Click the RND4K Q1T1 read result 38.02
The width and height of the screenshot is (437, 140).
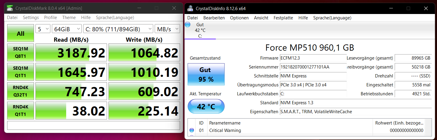pyautogui.click(x=71, y=110)
